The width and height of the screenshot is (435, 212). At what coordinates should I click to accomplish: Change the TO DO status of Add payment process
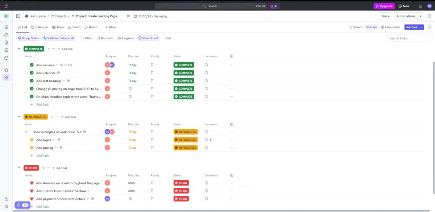pyautogui.click(x=181, y=199)
